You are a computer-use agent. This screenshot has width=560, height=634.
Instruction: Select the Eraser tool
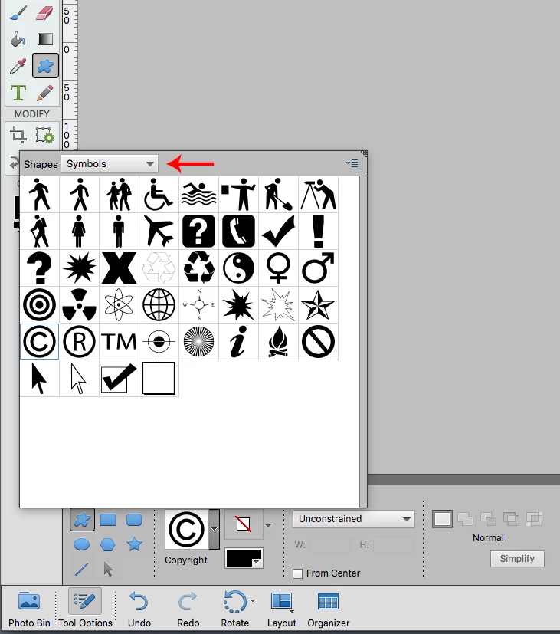pyautogui.click(x=45, y=12)
